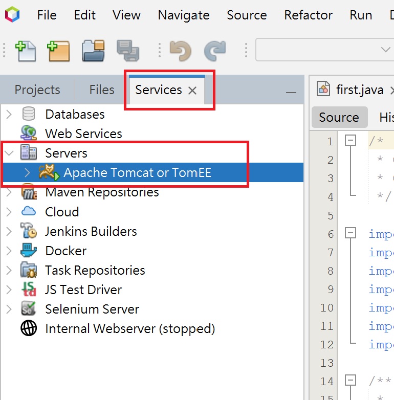394x400 pixels.
Task: Click the Undo arrow icon
Action: (181, 51)
